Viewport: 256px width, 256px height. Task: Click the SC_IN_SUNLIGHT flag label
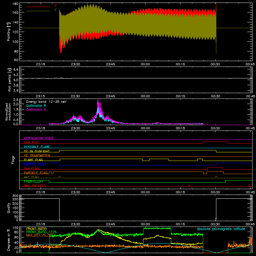[x=37, y=151]
